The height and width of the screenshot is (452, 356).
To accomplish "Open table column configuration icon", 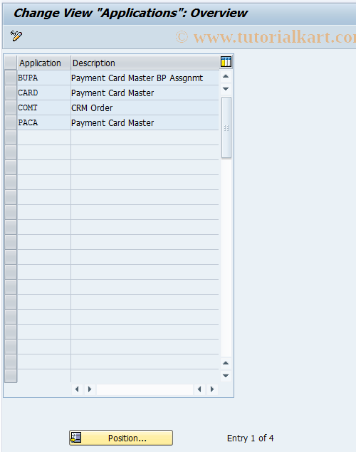I will pyautogui.click(x=226, y=62).
